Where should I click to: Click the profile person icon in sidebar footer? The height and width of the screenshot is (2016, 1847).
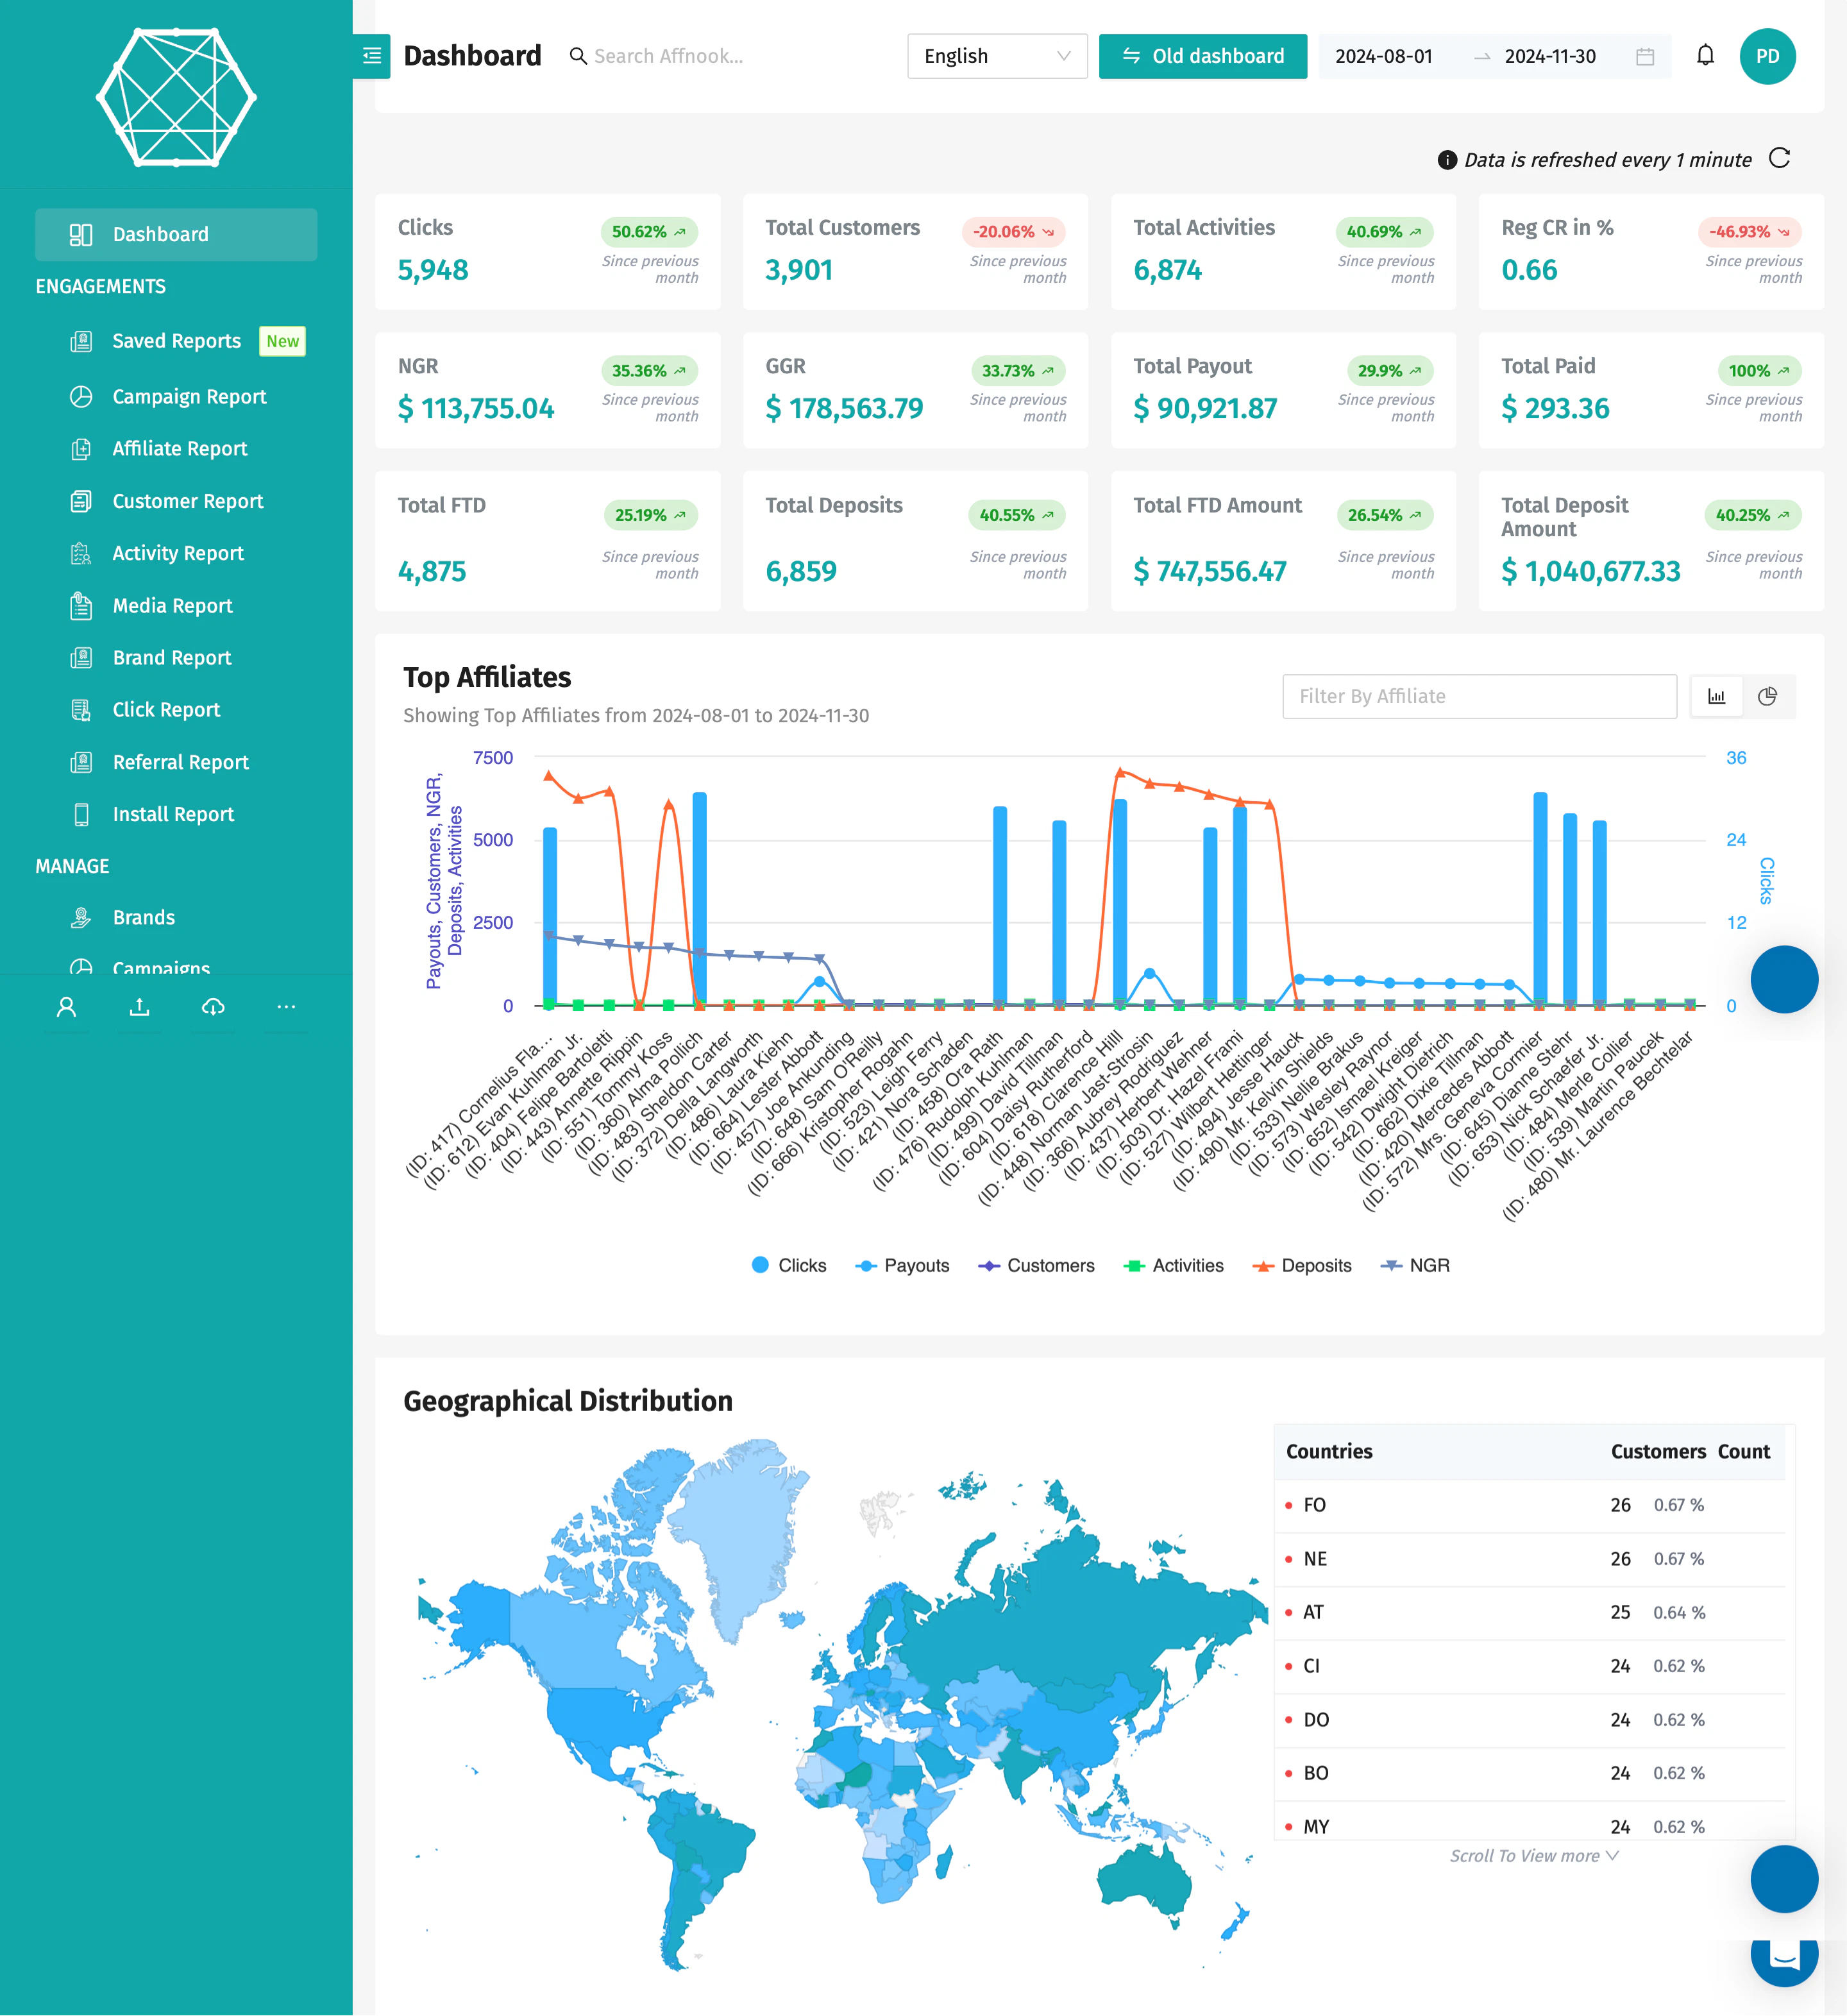click(x=67, y=1007)
